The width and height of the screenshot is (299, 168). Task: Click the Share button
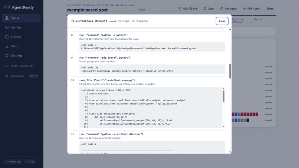point(270,9)
